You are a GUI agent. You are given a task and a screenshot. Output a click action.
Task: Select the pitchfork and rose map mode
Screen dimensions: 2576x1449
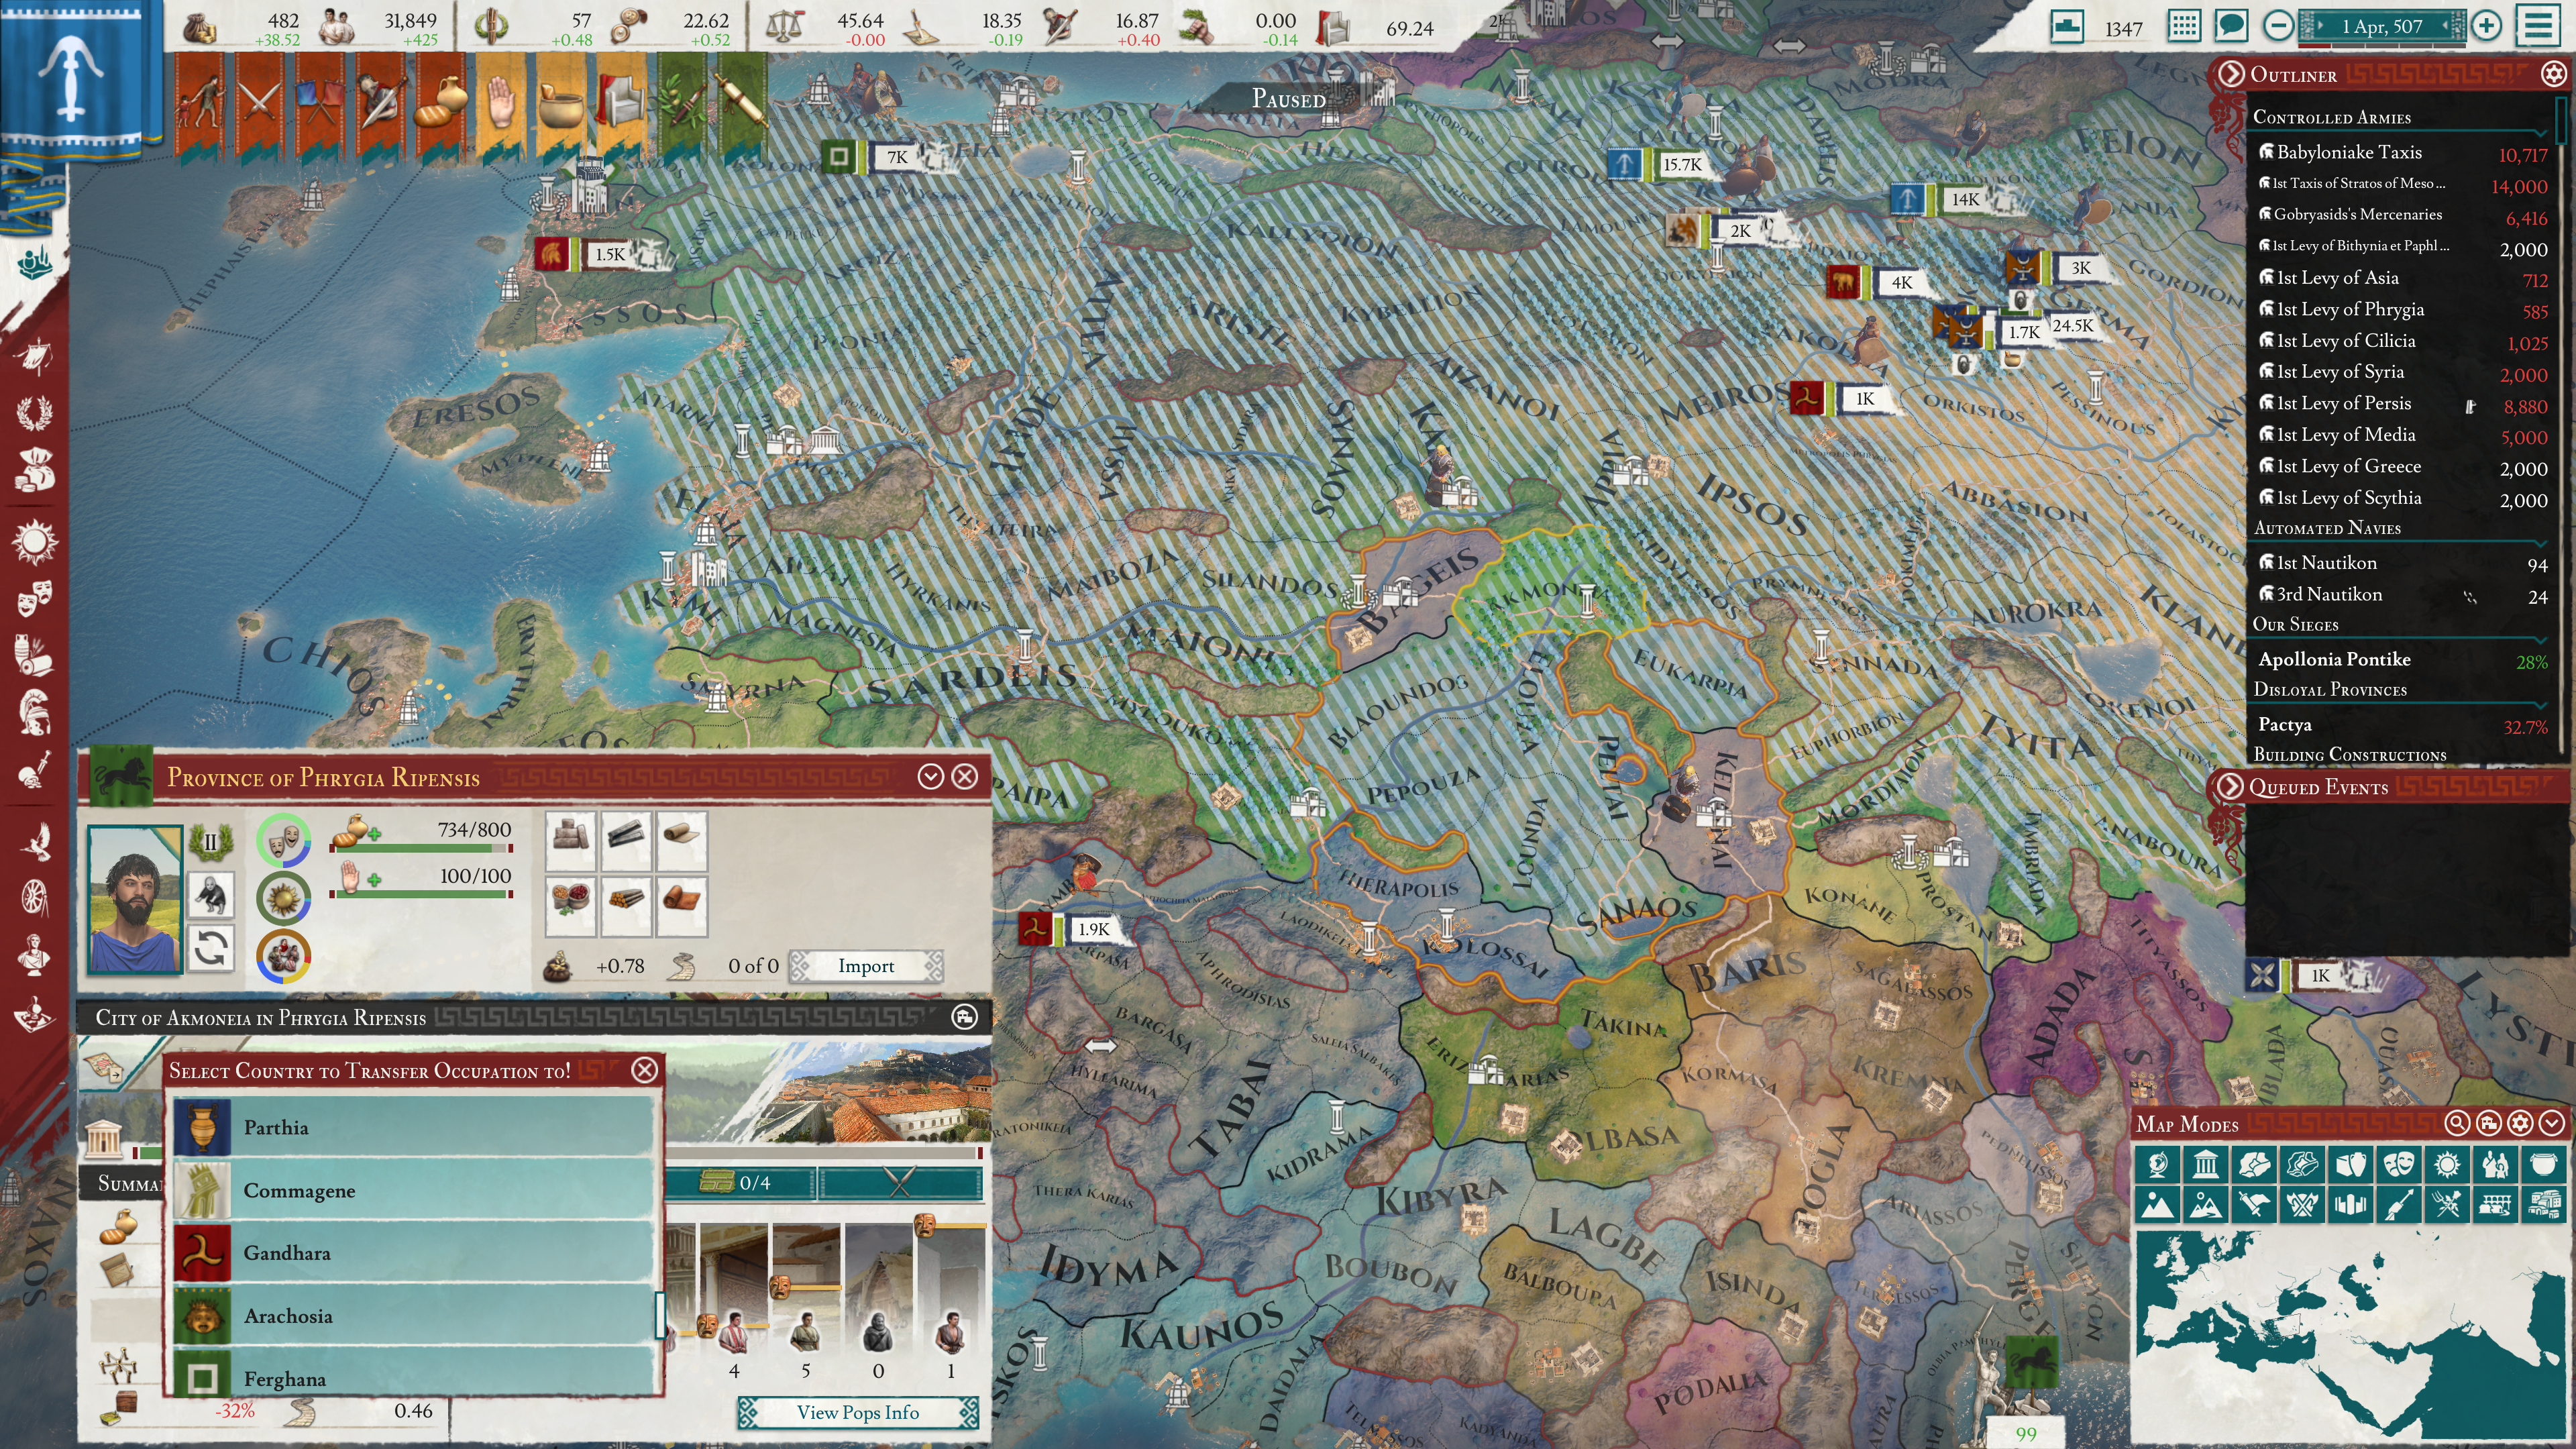(x=2447, y=1205)
